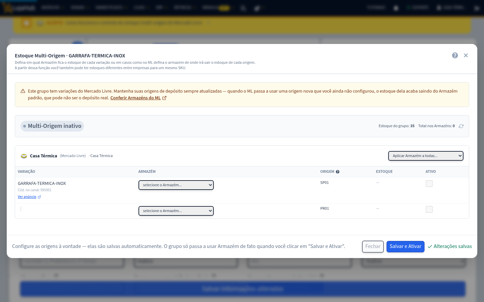The width and height of the screenshot is (484, 302).
Task: Click the VARIAÇÃO column header
Action: (x=27, y=172)
